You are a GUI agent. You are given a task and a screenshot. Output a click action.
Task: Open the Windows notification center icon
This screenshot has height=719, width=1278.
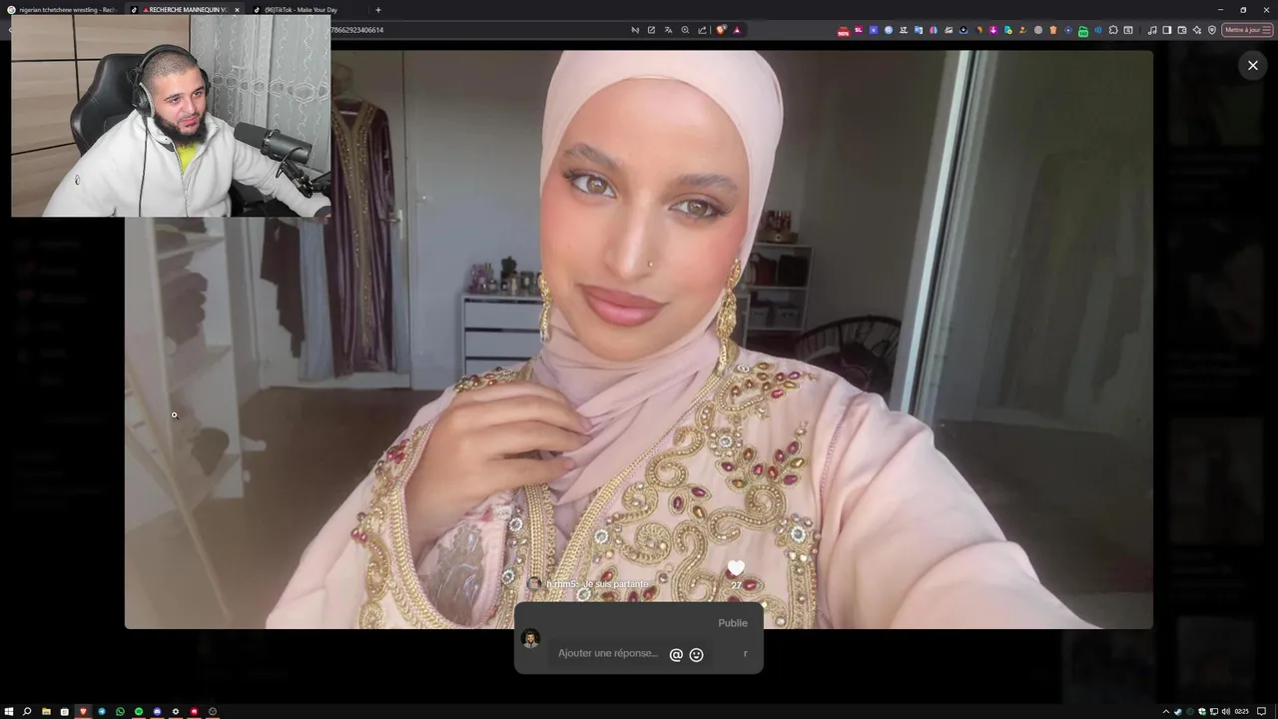click(x=1262, y=711)
